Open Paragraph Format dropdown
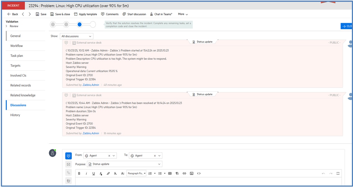 [x=136, y=173]
